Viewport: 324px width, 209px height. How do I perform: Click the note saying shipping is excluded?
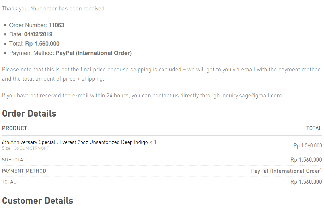click(x=161, y=70)
